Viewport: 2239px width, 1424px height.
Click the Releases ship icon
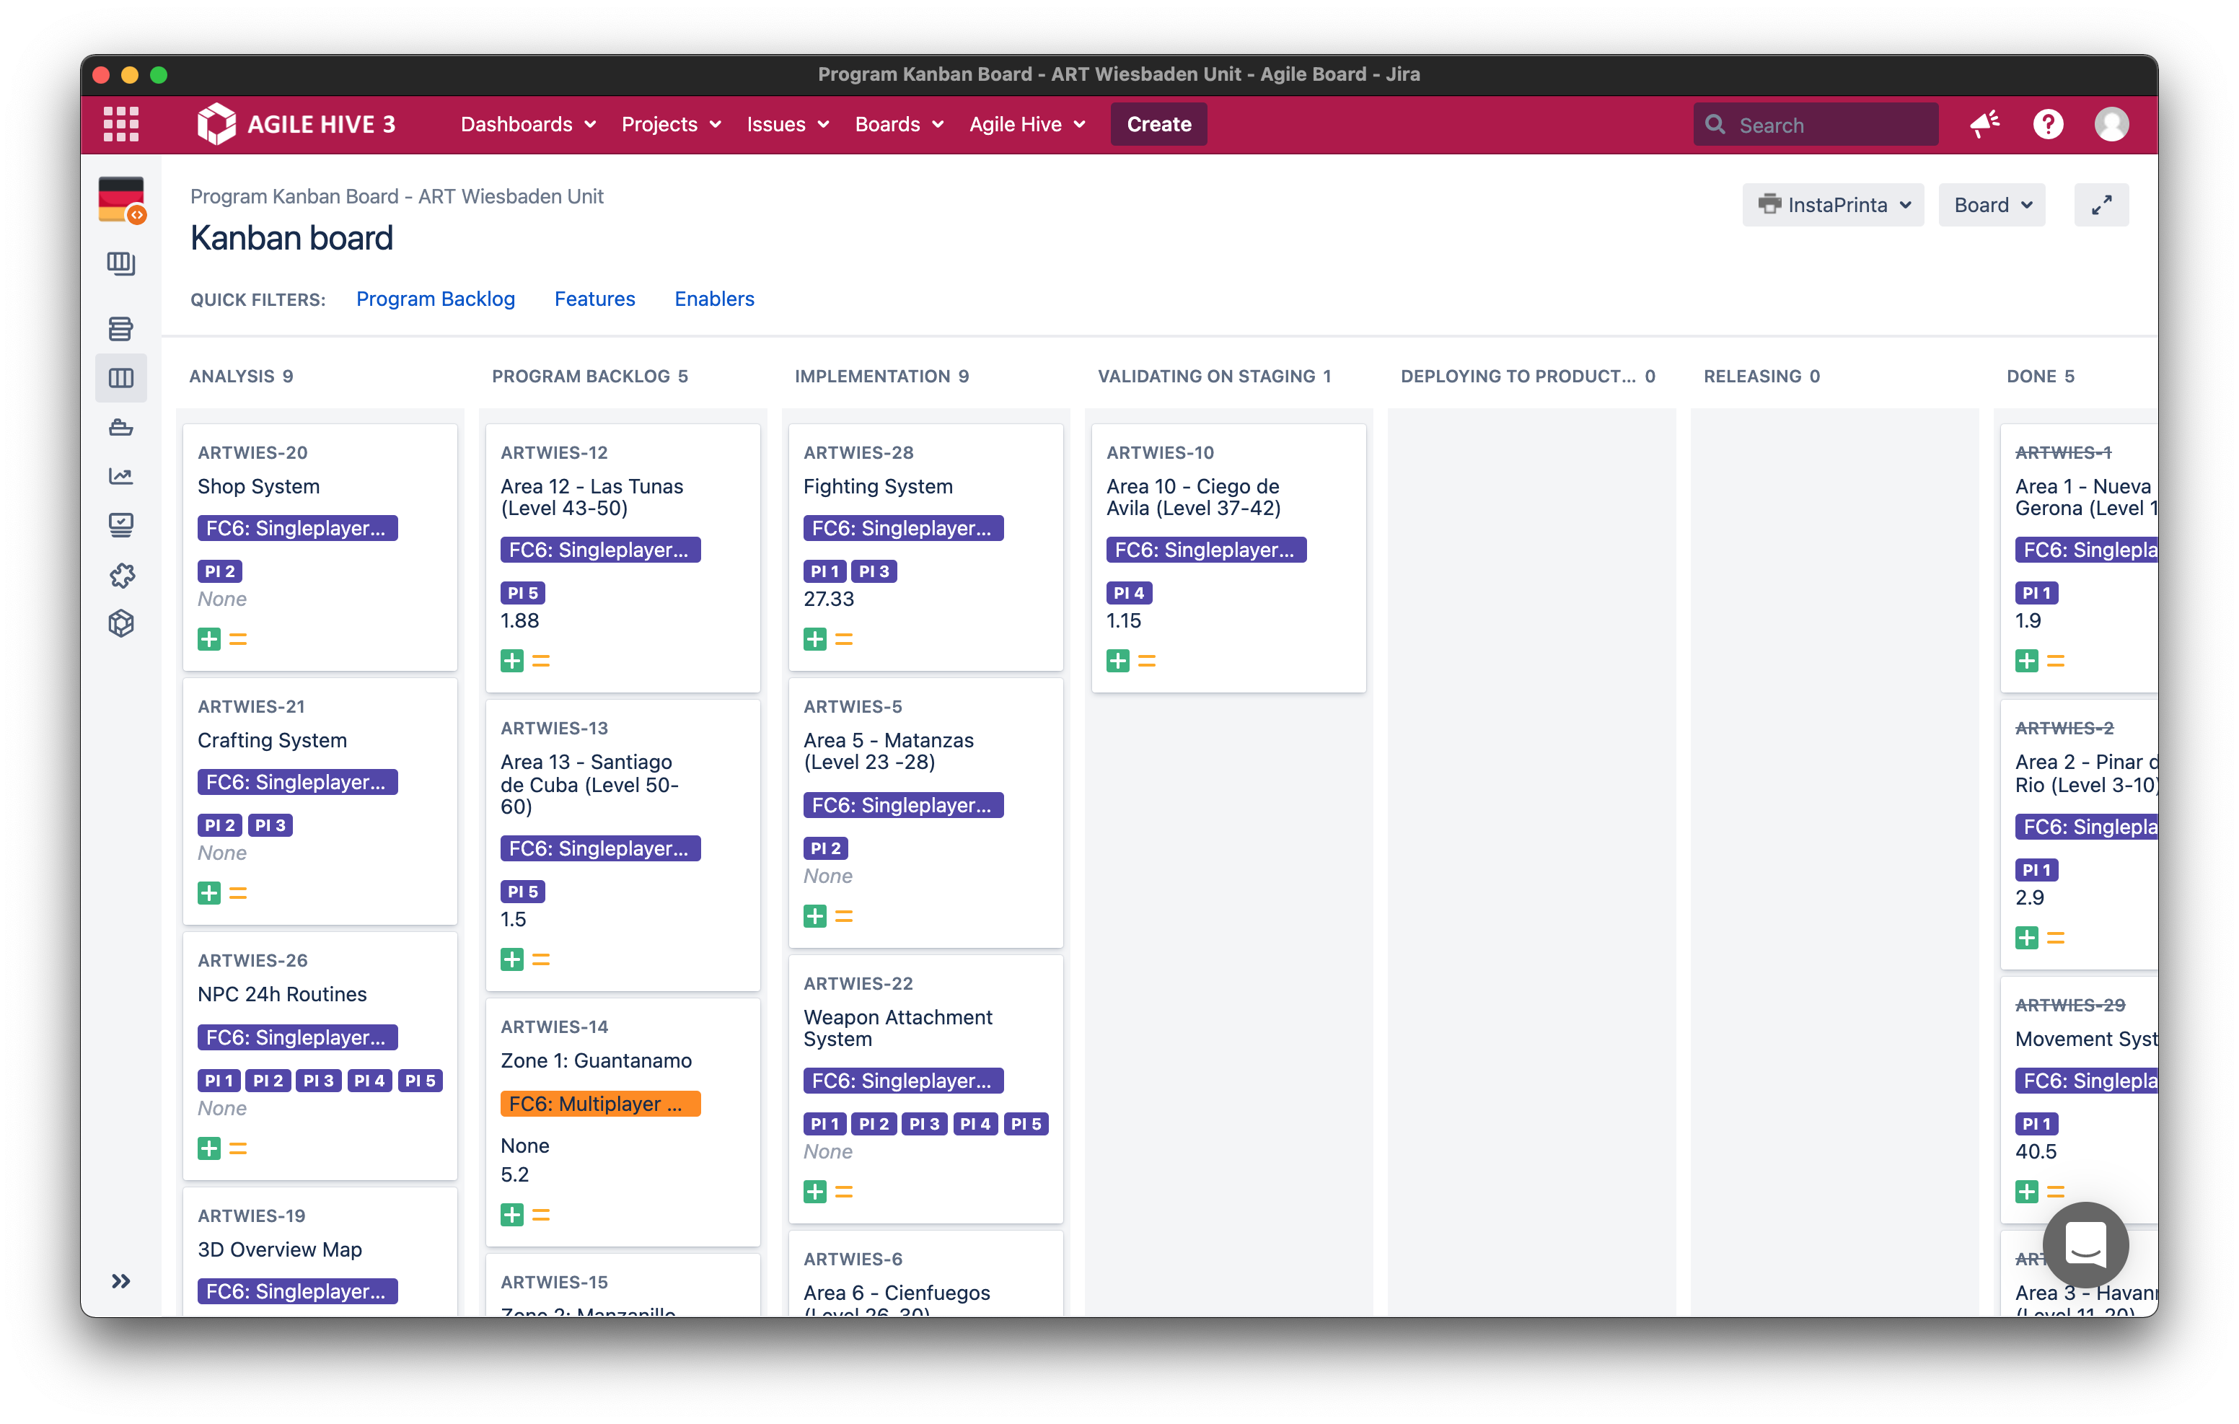coord(121,427)
